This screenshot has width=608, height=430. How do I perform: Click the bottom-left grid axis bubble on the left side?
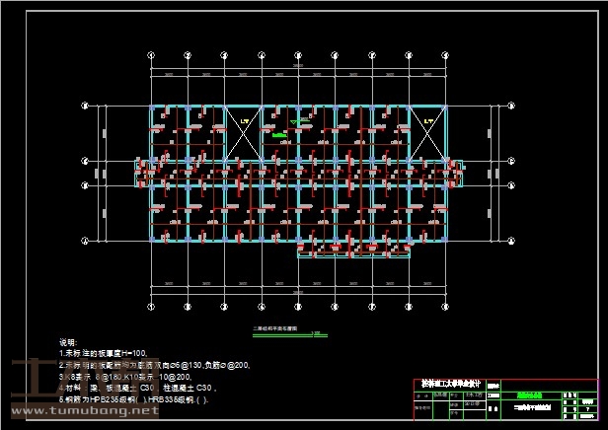click(86, 240)
